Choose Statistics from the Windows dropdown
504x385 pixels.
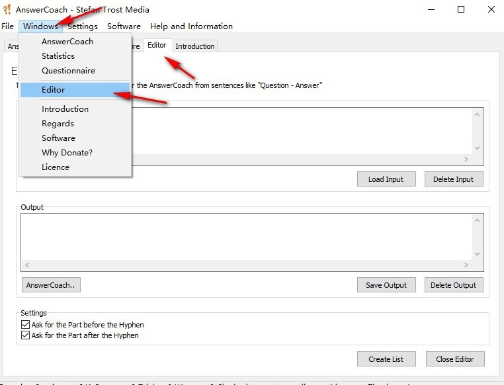(75, 56)
